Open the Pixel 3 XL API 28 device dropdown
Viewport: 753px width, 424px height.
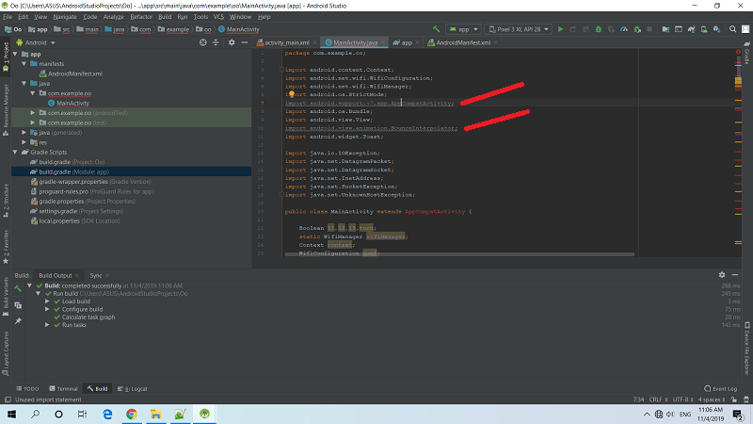pyautogui.click(x=519, y=29)
